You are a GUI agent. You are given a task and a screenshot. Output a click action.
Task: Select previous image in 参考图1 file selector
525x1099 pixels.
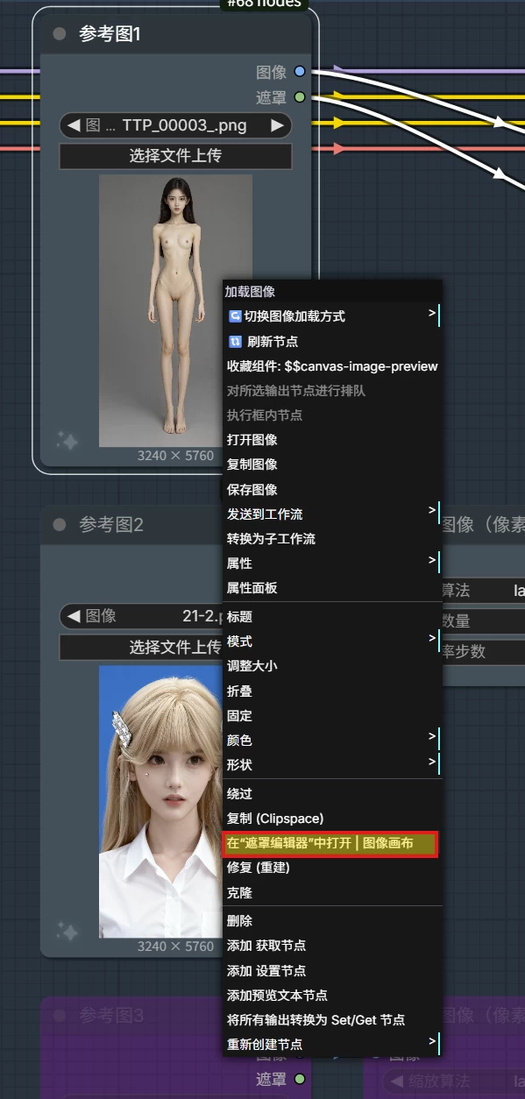click(74, 125)
